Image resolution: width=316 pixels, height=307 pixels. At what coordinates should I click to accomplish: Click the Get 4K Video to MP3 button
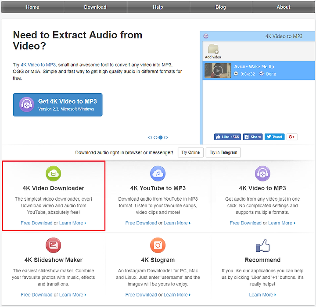click(57, 105)
